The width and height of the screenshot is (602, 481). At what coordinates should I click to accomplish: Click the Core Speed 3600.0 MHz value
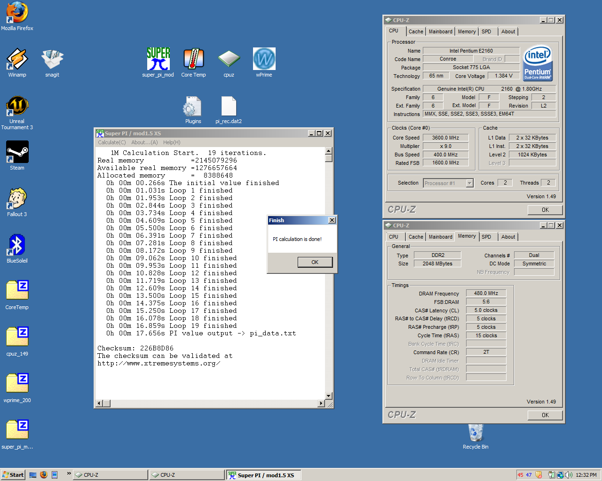[445, 138]
